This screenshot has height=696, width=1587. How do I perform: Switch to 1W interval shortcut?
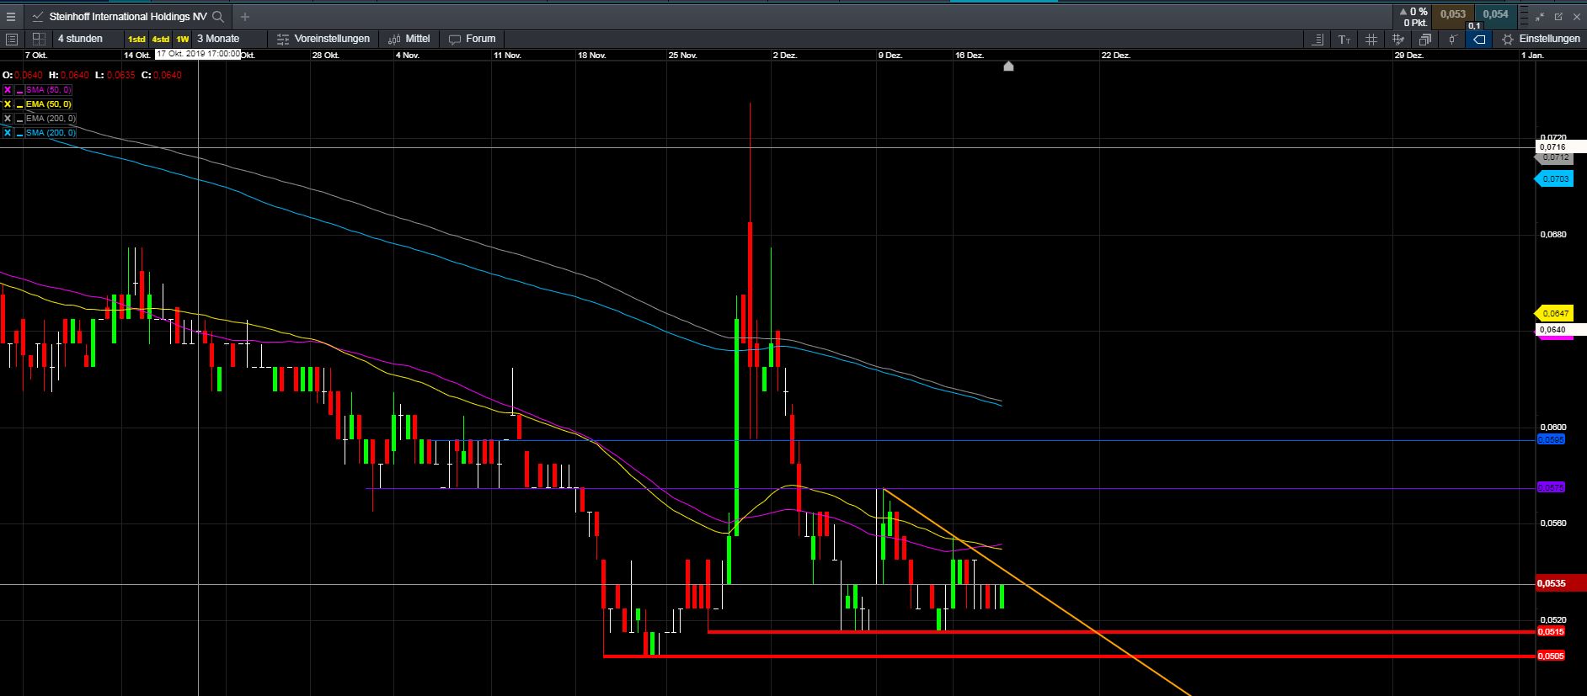tap(183, 39)
